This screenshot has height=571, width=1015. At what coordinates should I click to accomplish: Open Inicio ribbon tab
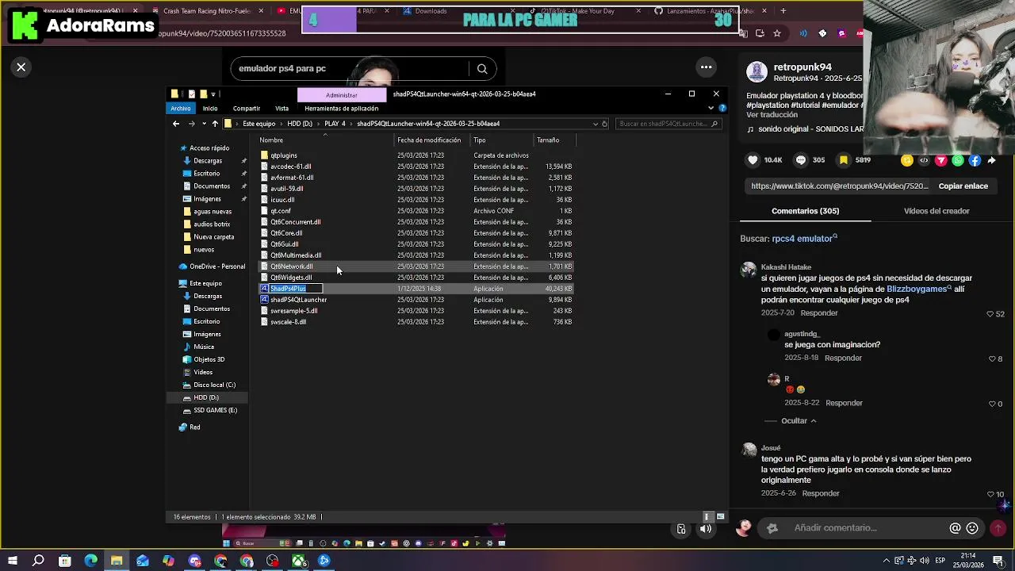(210, 109)
